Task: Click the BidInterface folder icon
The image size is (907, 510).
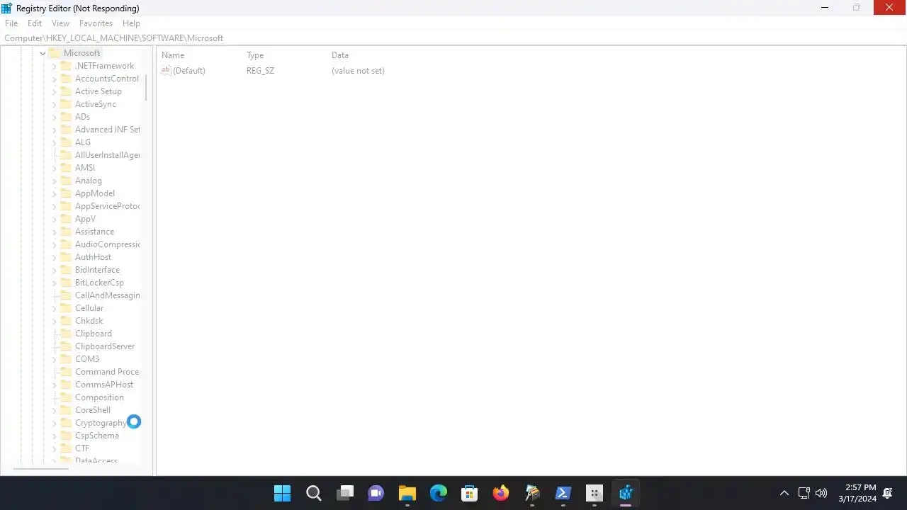Action: (66, 270)
